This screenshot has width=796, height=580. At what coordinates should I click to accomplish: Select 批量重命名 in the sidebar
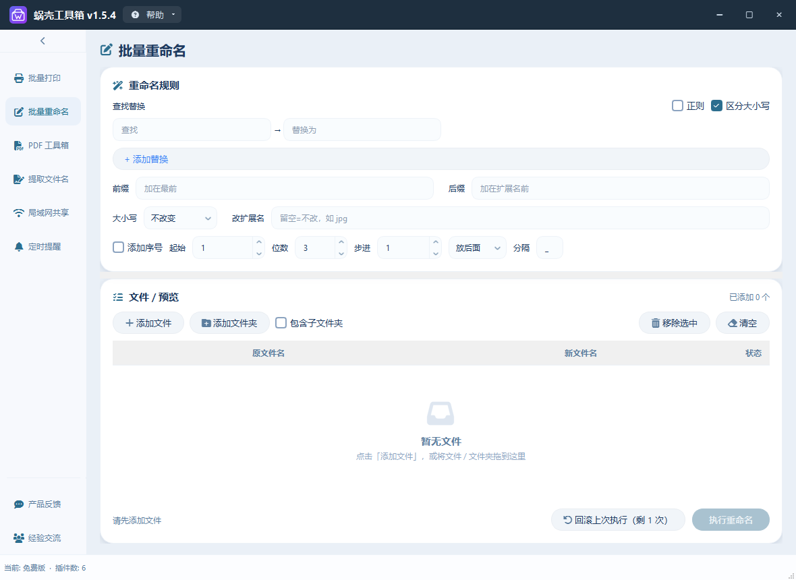coord(43,112)
